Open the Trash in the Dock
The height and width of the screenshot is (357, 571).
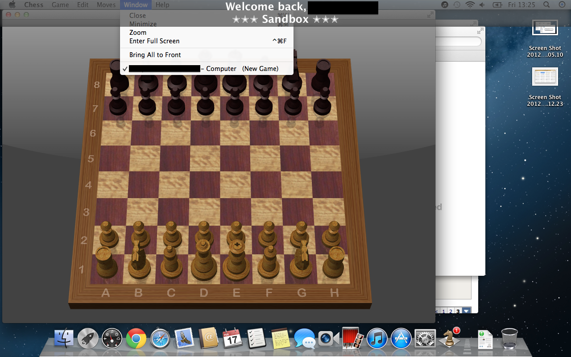pos(509,338)
